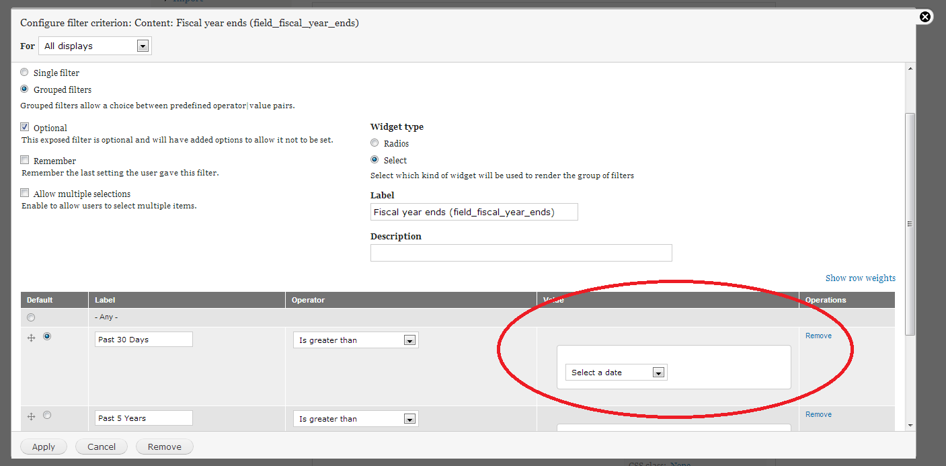Open the For 'All displays' dropdown
The image size is (946, 466).
pyautogui.click(x=95, y=46)
